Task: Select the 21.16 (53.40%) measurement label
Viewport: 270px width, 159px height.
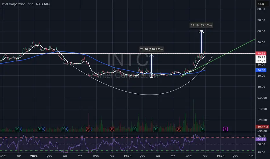Action: (x=201, y=25)
